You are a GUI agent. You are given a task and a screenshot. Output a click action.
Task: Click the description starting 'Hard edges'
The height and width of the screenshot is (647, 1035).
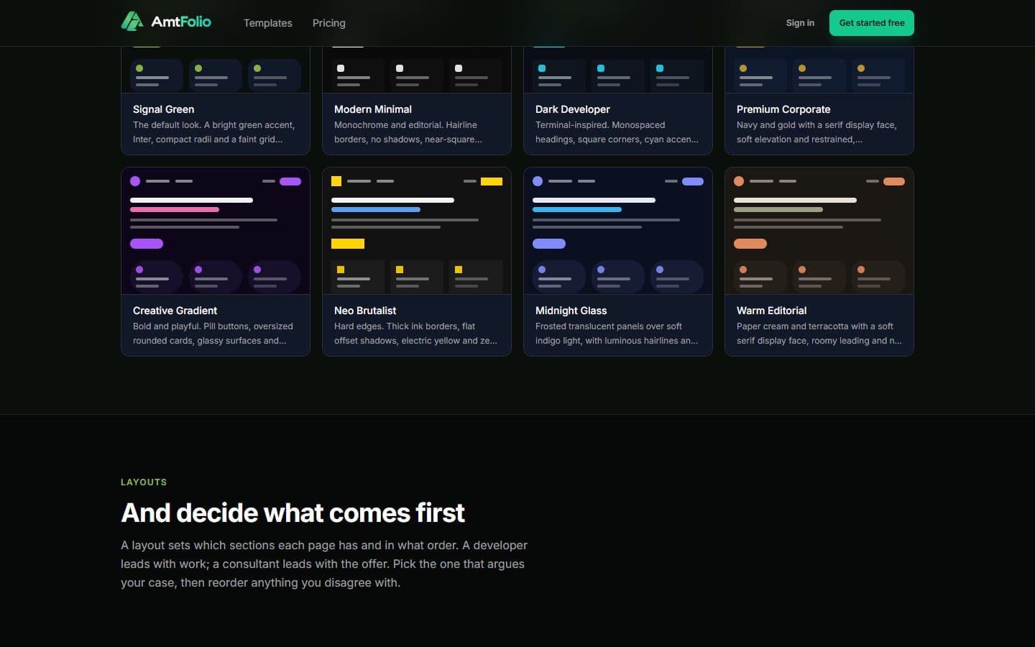tap(415, 334)
